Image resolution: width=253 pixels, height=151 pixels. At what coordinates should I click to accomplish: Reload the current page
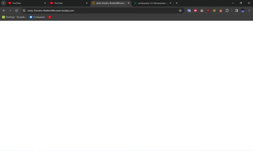tap(17, 10)
